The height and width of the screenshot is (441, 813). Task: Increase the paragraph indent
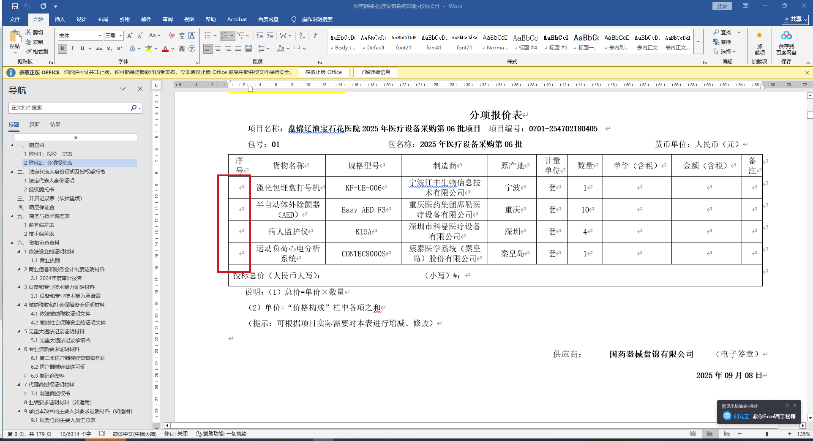[270, 36]
